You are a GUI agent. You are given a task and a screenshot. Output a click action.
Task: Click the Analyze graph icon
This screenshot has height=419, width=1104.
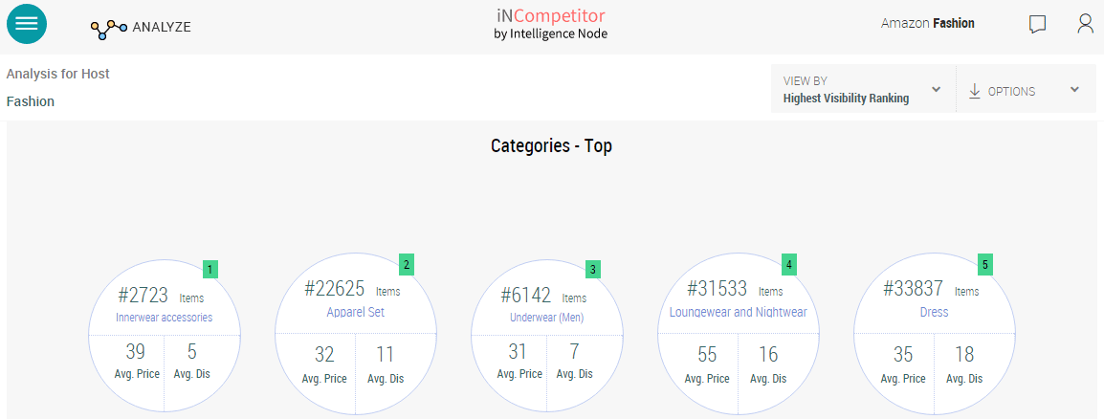(108, 28)
